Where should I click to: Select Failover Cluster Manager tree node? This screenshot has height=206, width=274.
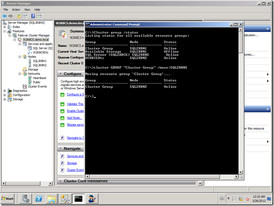click(34, 35)
